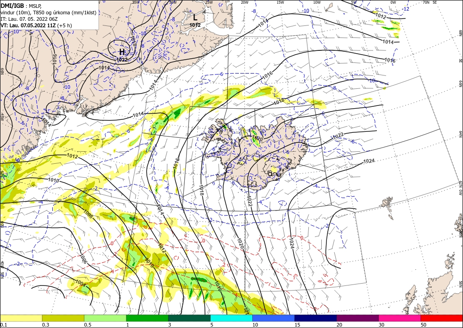Click the '0.3' legend value

pyautogui.click(x=45, y=325)
